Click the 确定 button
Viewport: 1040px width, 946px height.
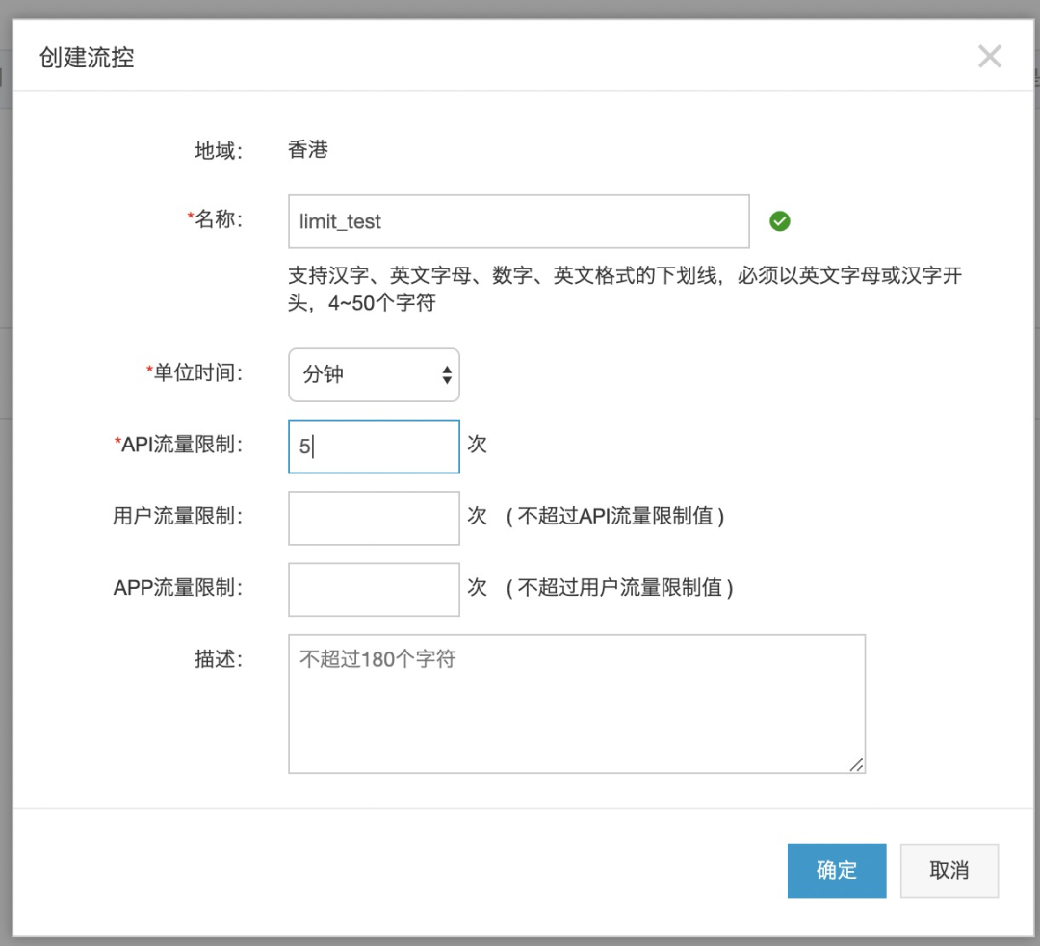tap(837, 870)
